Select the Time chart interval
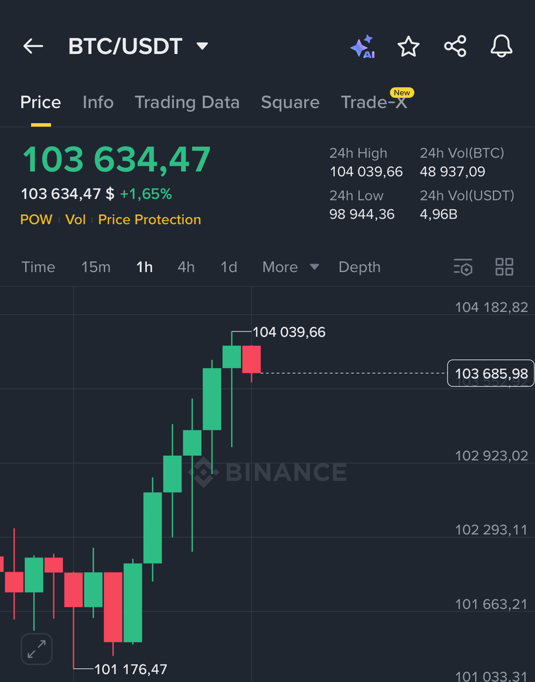The height and width of the screenshot is (682, 535). click(38, 267)
